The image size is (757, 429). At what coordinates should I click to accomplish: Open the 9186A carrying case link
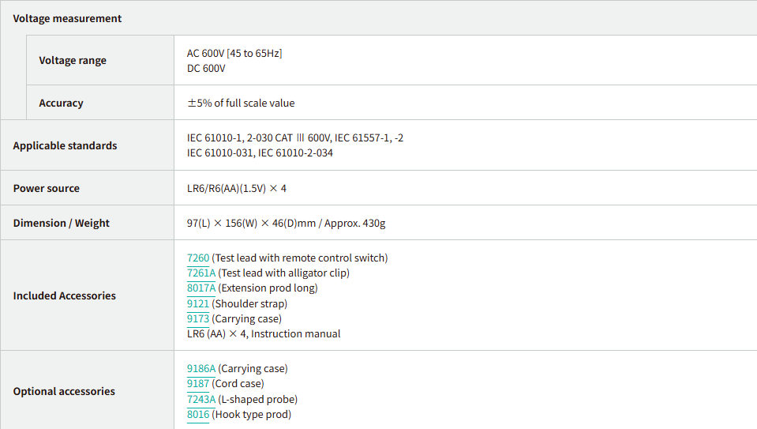click(x=201, y=368)
